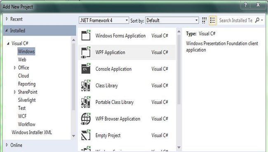Open the Sort by Default dropdown
Viewport: 268px width, 152px height.
tap(172, 20)
